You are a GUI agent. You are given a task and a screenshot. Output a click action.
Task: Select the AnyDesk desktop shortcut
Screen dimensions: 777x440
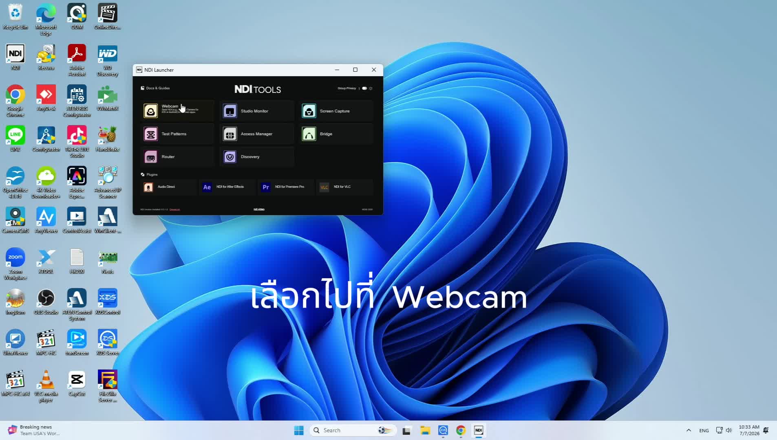46,98
